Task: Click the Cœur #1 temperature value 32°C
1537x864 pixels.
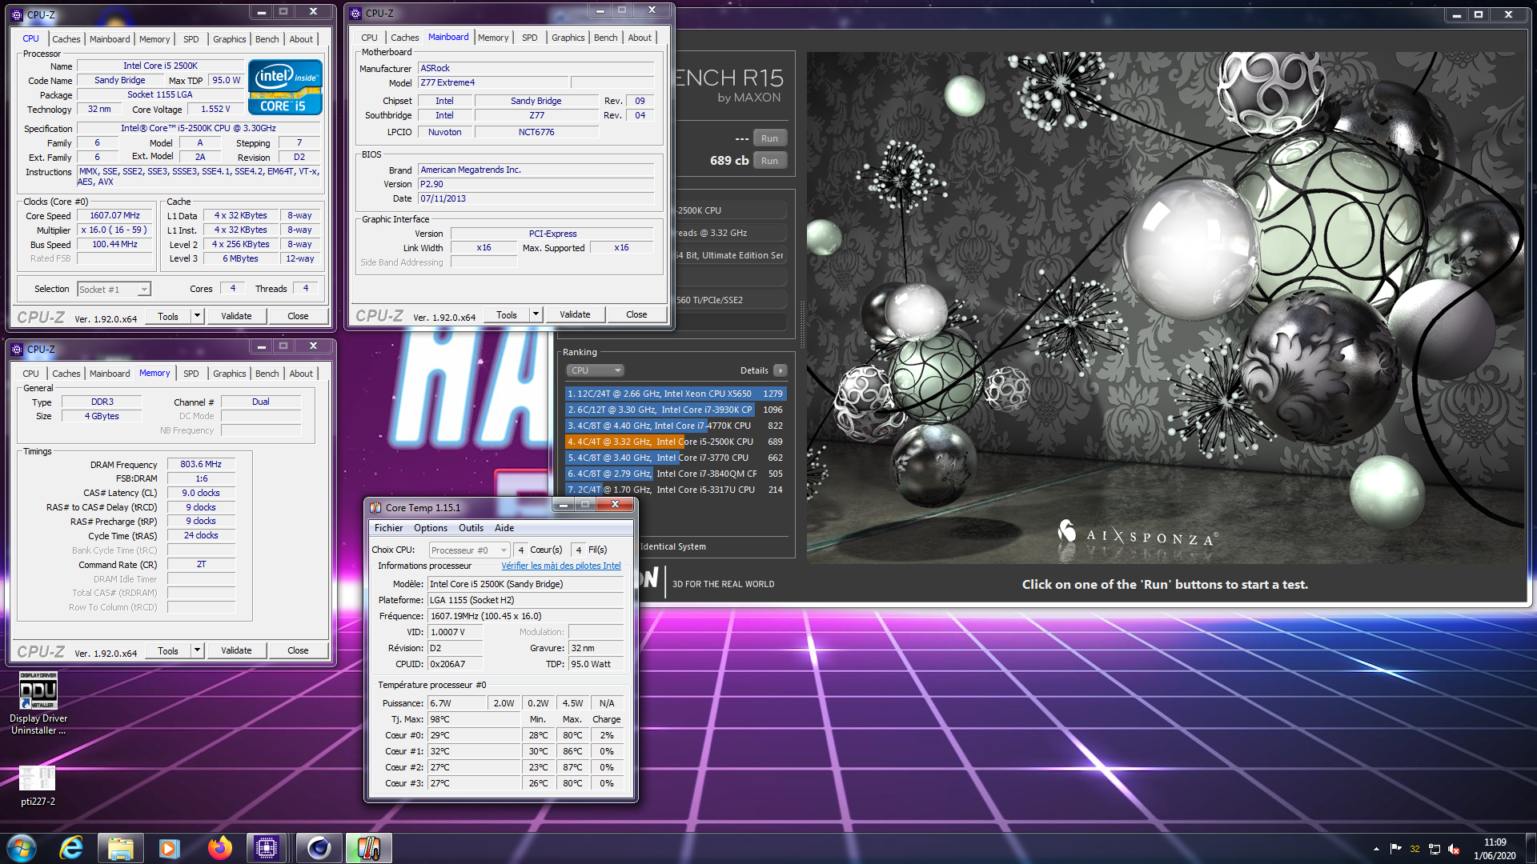Action: pos(474,751)
